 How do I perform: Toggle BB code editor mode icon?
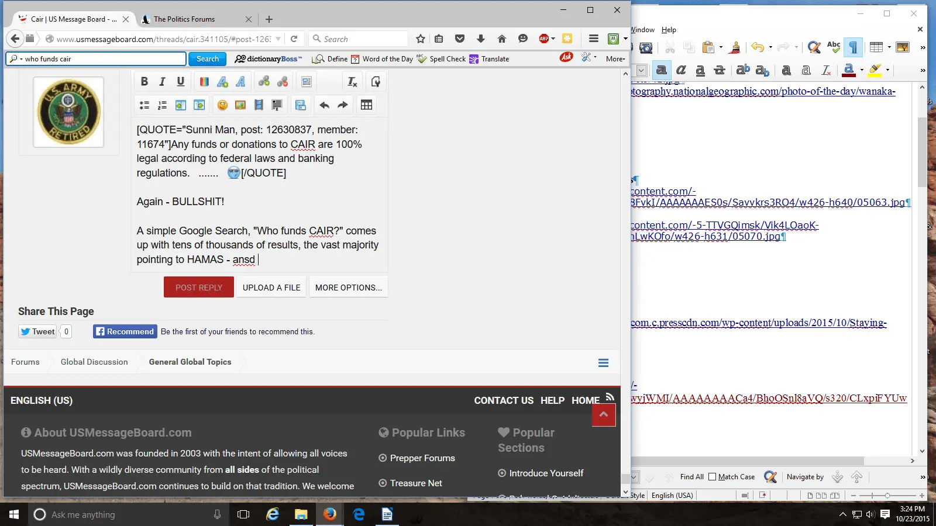tap(376, 82)
